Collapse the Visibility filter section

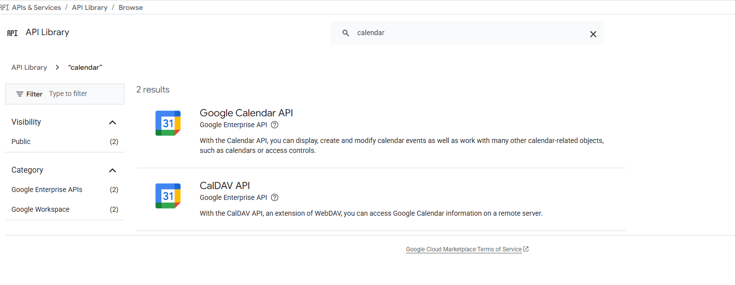click(113, 122)
